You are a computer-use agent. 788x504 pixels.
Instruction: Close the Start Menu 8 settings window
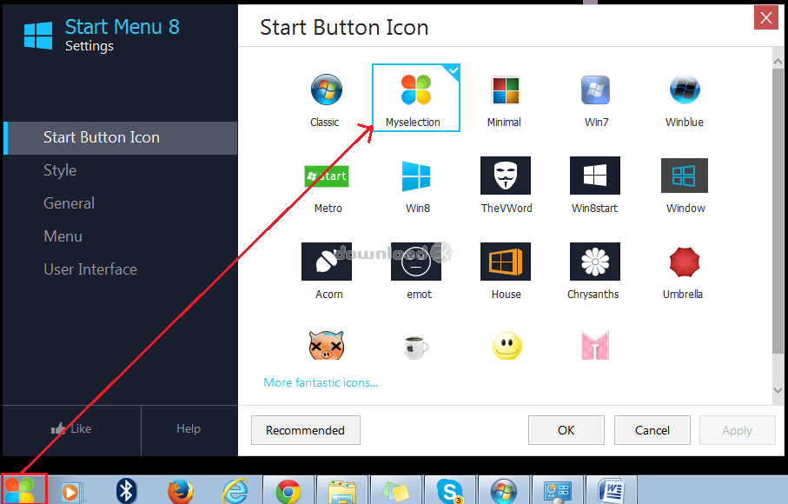(766, 17)
